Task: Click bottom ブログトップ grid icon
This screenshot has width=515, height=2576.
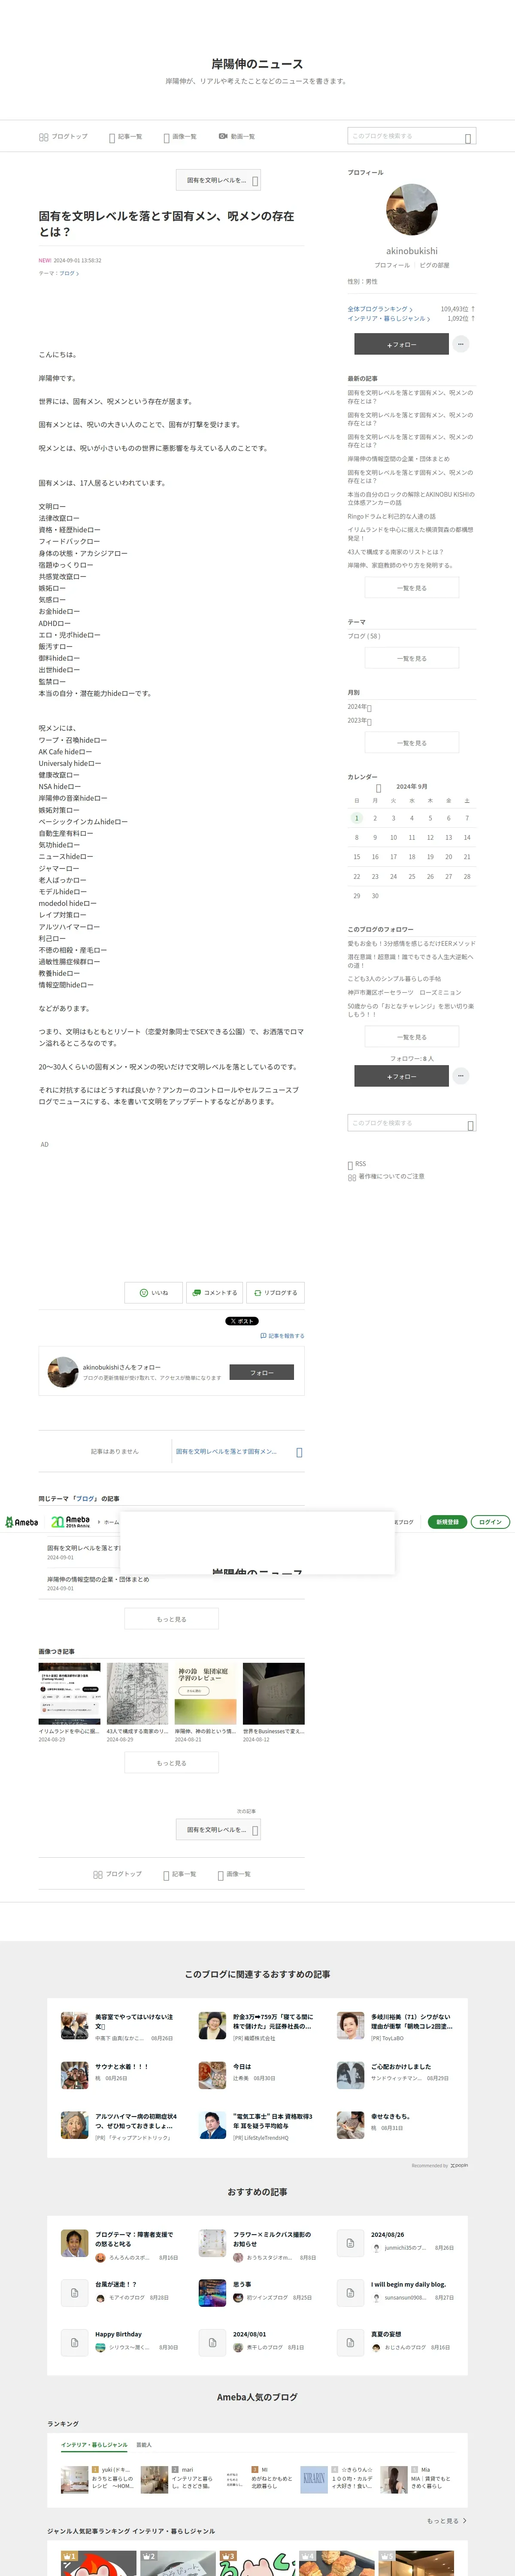Action: click(x=97, y=1875)
